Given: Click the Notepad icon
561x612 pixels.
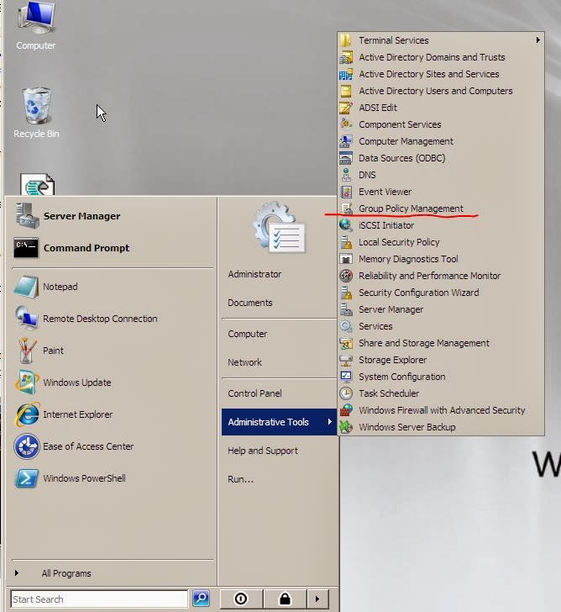Looking at the screenshot, I should 26,287.
